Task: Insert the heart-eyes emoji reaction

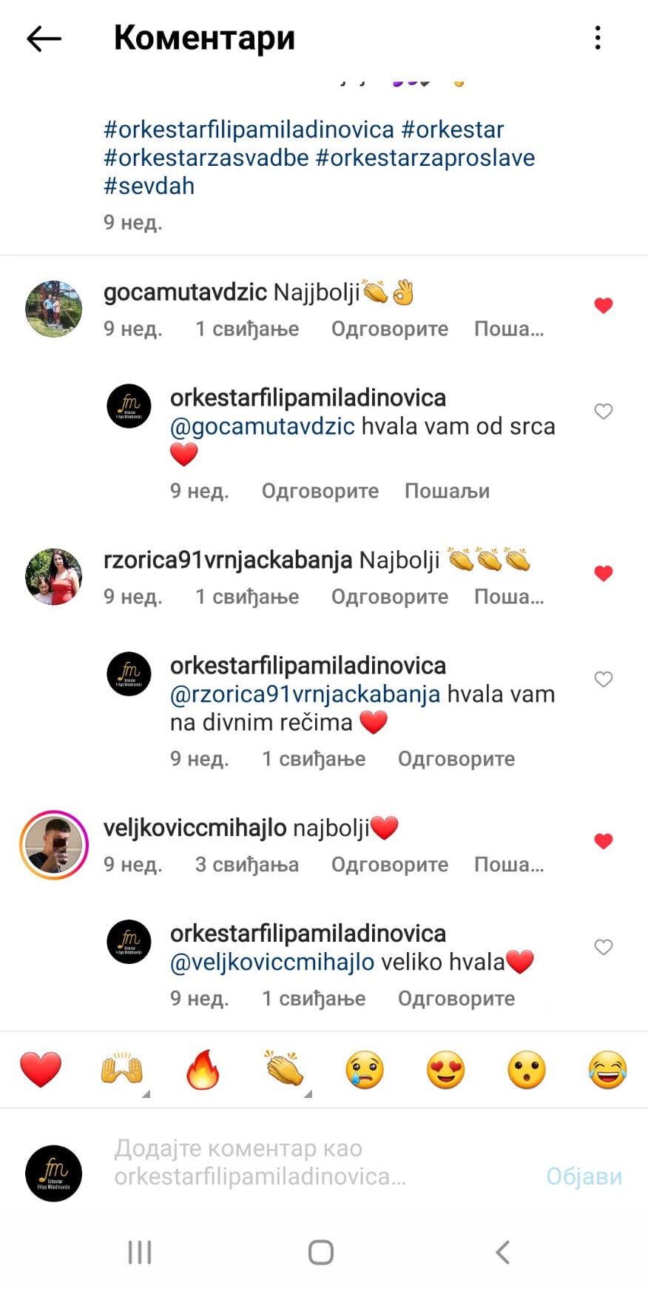Action: tap(446, 1070)
